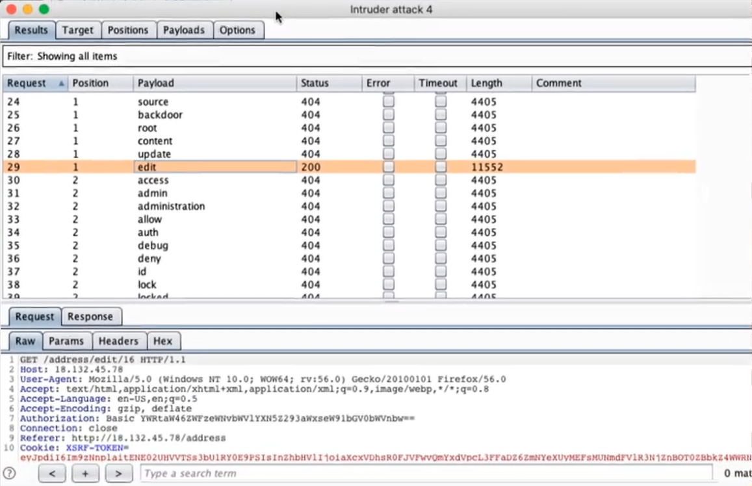Click the yellow macOS minimize button
The image size is (752, 486).
click(x=27, y=9)
